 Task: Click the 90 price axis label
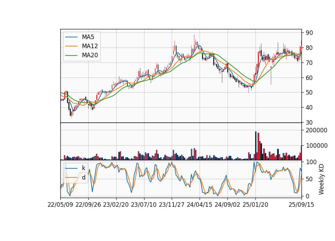309,33
